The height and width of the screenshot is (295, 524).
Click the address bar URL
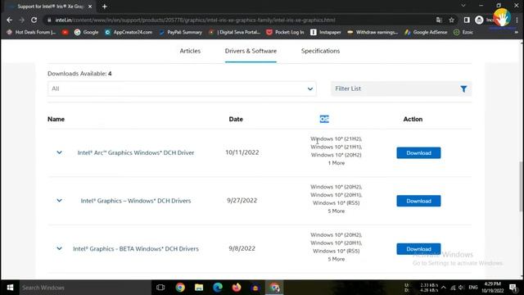click(x=195, y=20)
